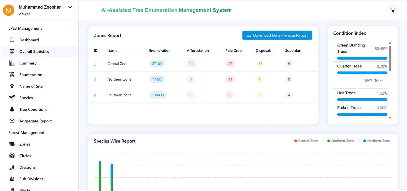
Task: Click the orange M user avatar
Action: coord(9,10)
